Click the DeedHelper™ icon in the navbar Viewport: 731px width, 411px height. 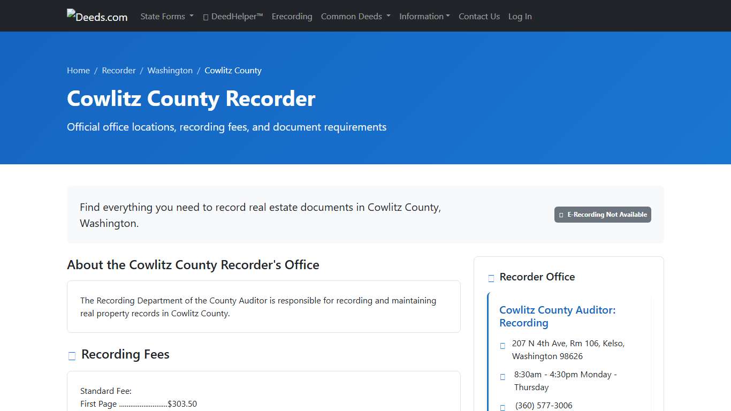205,17
